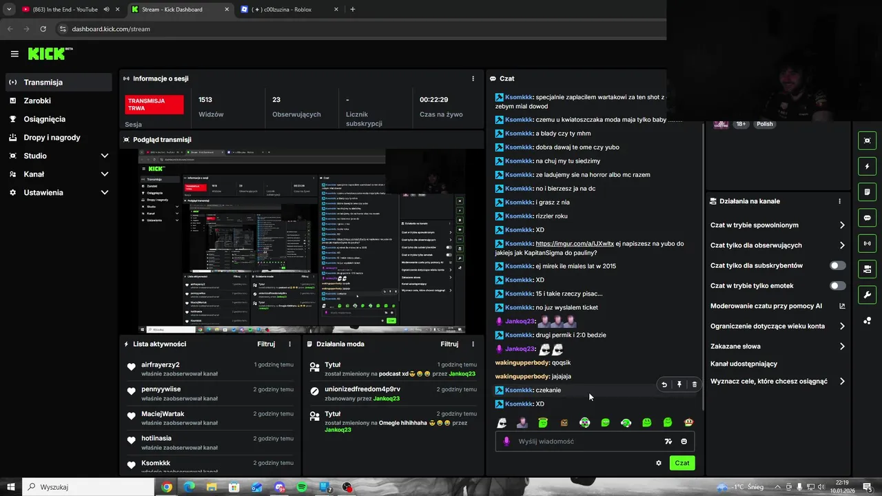Click Filtruj in Lista aktywności

pos(266,344)
